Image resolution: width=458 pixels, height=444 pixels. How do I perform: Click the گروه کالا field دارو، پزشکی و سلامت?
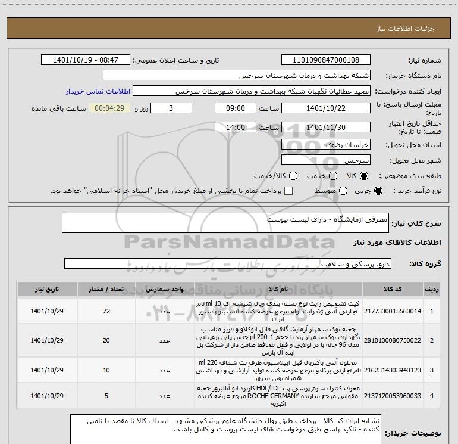pos(228,263)
